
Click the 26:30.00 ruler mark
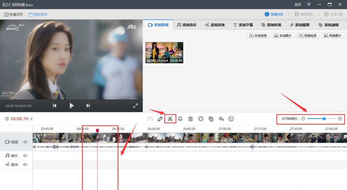pos(154,129)
